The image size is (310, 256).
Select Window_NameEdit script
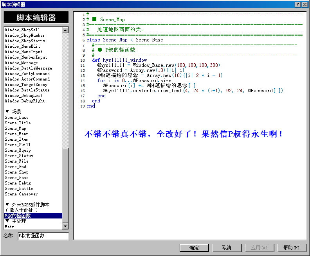22,46
